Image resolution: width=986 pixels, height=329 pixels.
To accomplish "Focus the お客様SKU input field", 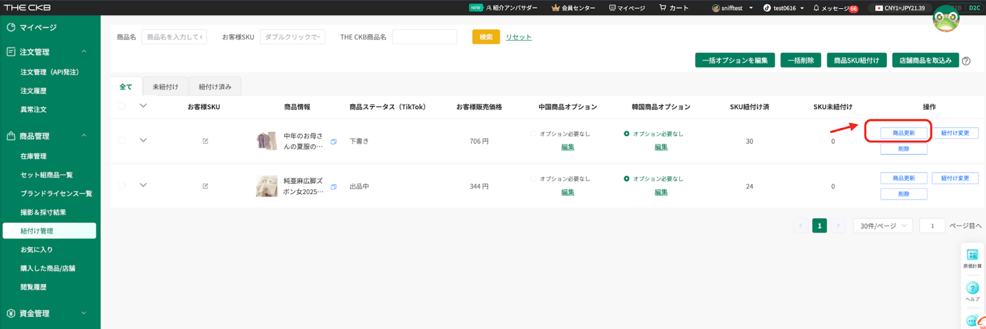I will point(293,37).
